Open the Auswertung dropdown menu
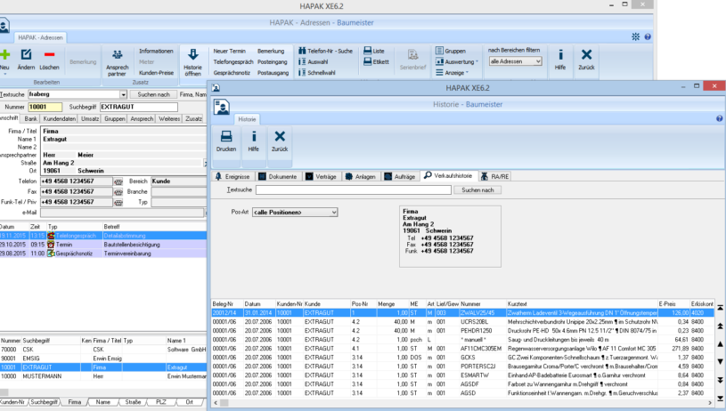The height and width of the screenshot is (411, 726). pyautogui.click(x=456, y=61)
